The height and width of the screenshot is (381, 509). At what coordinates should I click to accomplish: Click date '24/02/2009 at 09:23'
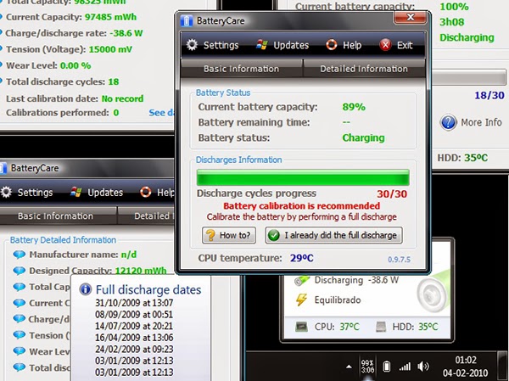[134, 349]
